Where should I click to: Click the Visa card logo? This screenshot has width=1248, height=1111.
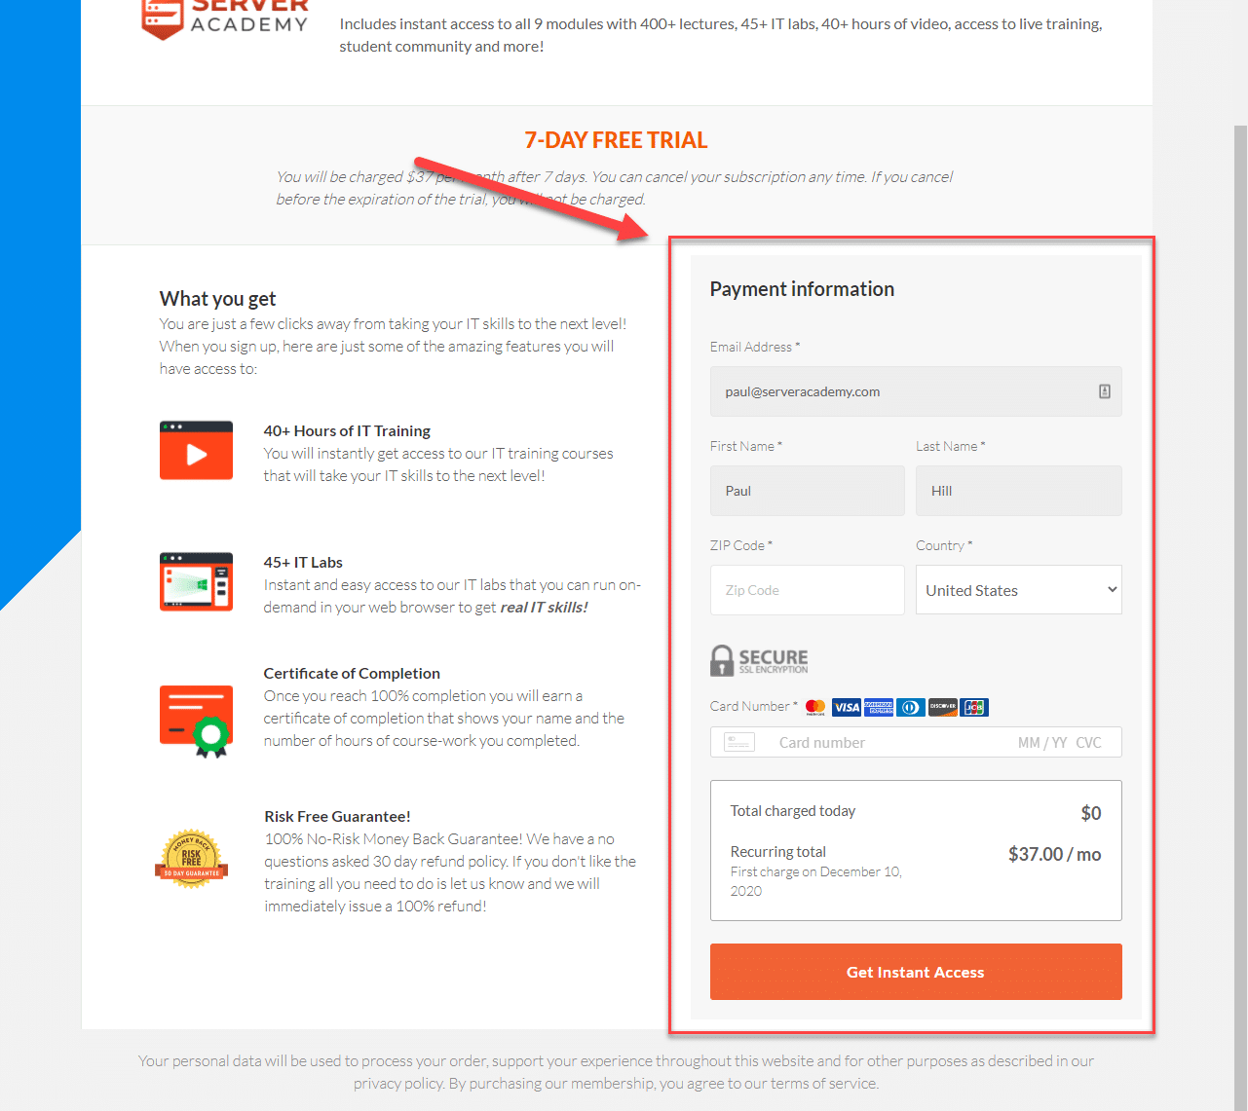847,708
